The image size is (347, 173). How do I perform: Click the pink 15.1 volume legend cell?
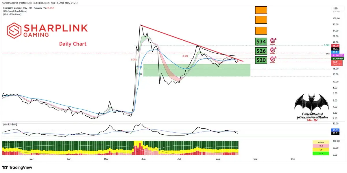321,146
